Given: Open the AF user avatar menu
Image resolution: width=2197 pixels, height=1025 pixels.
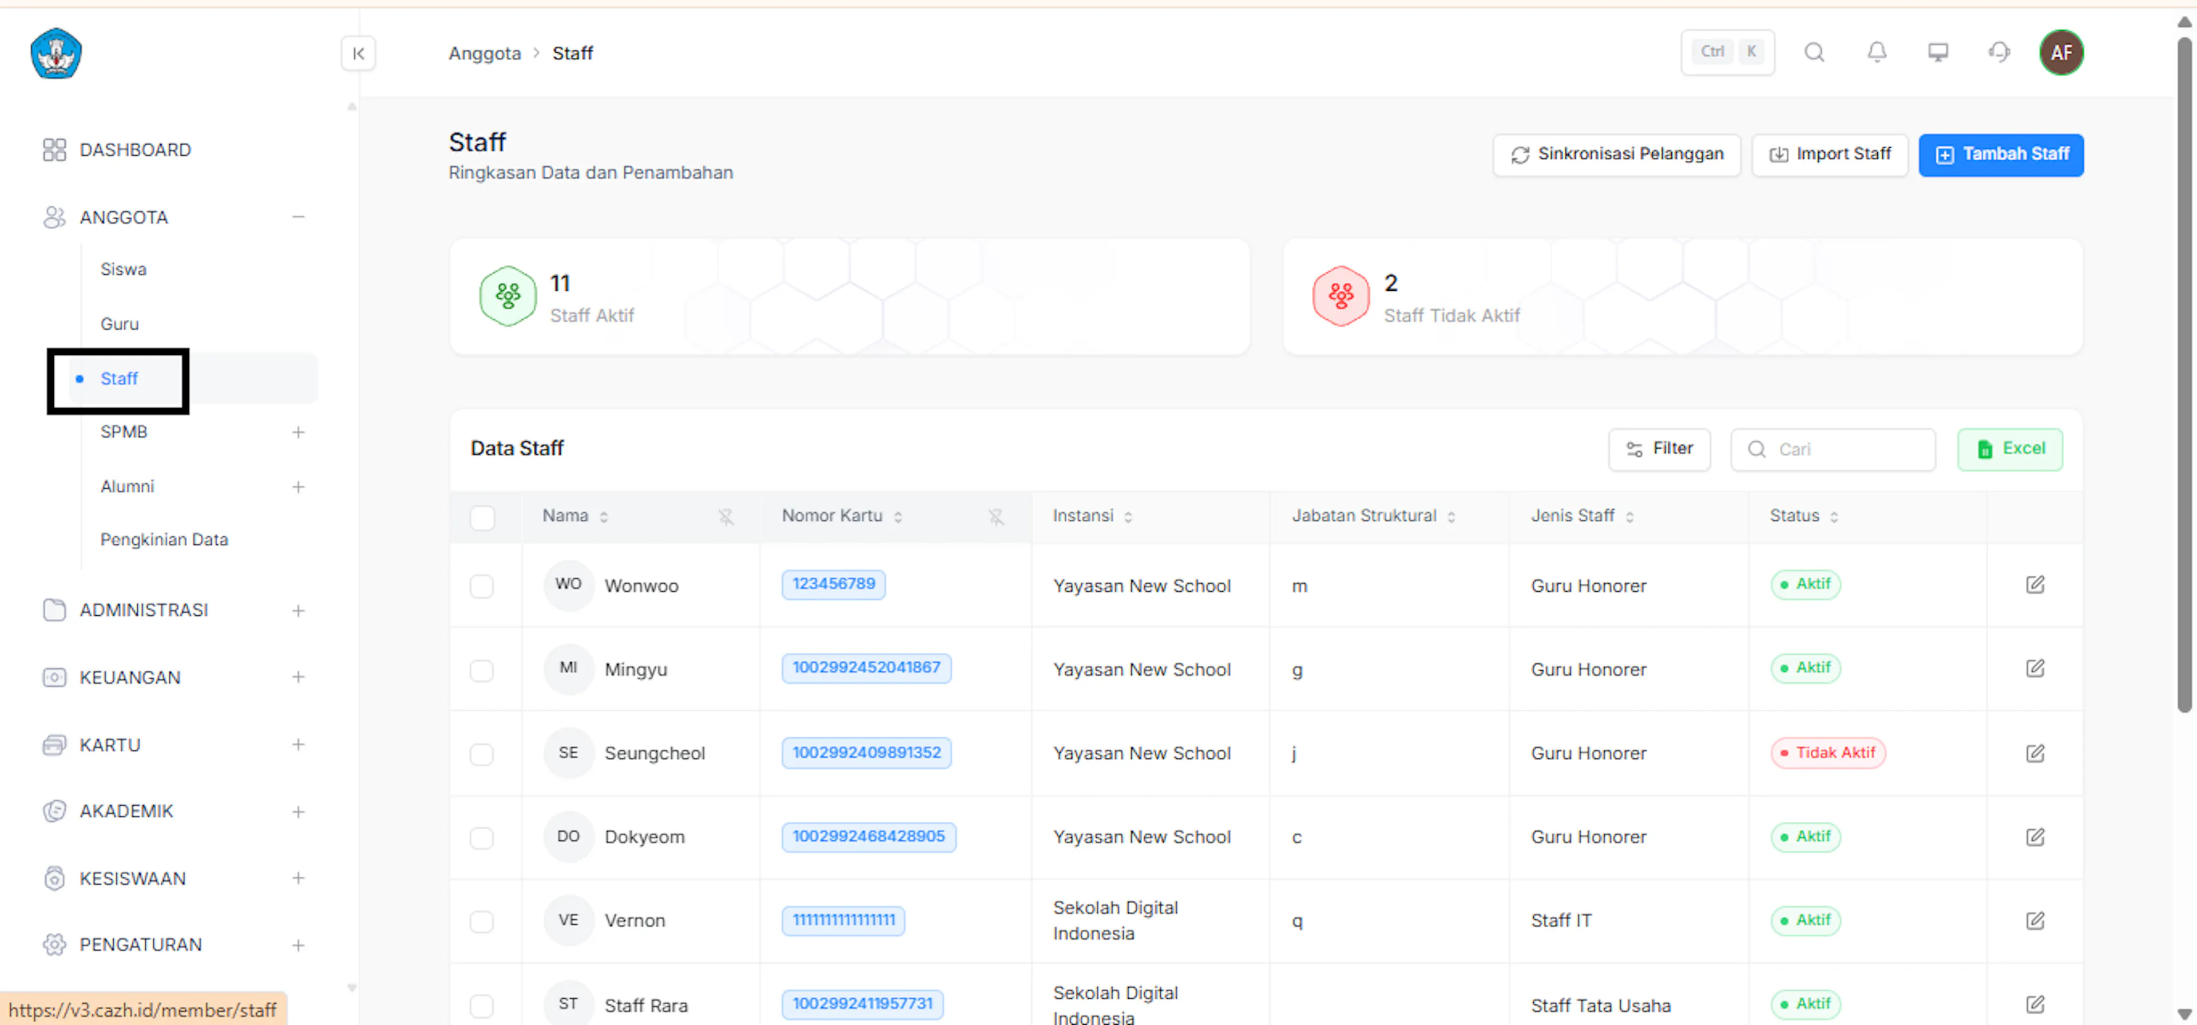Looking at the screenshot, I should pos(2061,53).
